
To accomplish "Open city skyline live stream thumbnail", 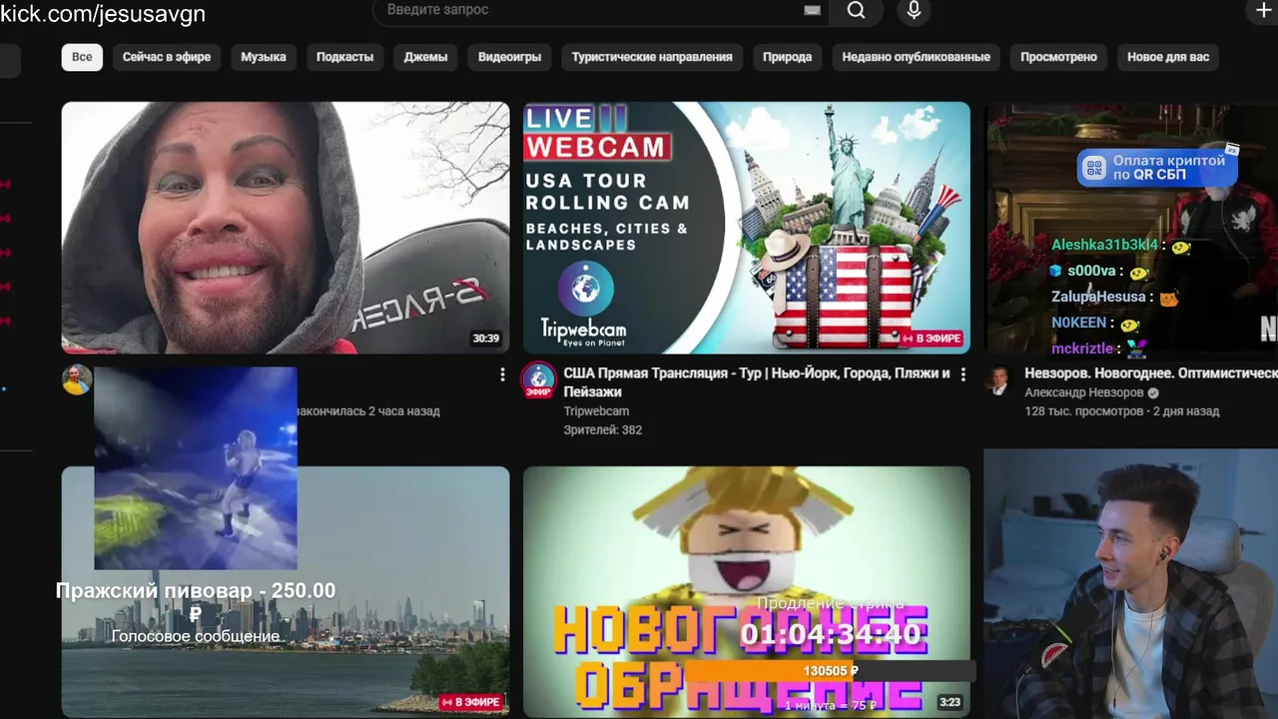I will [286, 591].
